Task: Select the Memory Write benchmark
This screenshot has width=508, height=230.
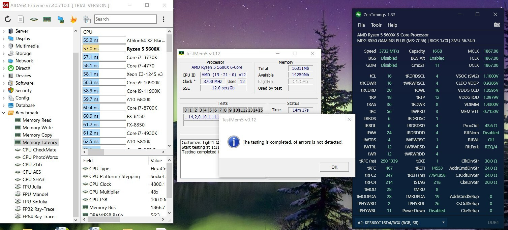Action: click(x=37, y=127)
